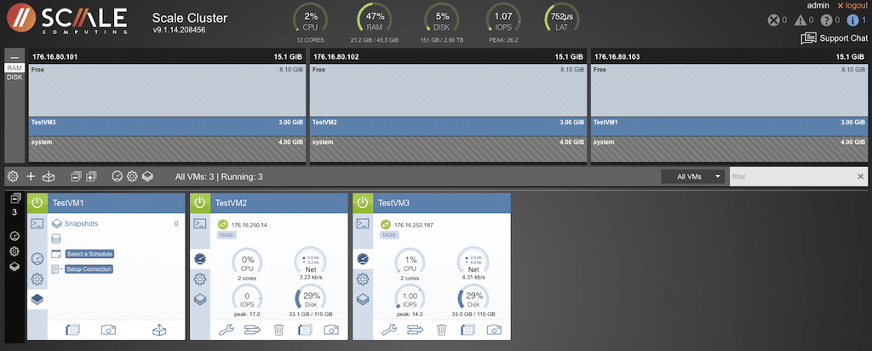Take a snapshot of TestVM3 with camera

point(494,330)
